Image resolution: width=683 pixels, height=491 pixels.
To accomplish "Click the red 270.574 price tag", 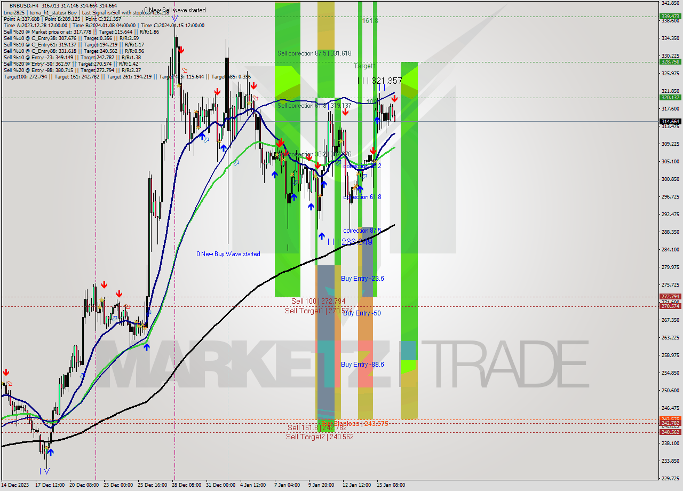I will (x=670, y=306).
